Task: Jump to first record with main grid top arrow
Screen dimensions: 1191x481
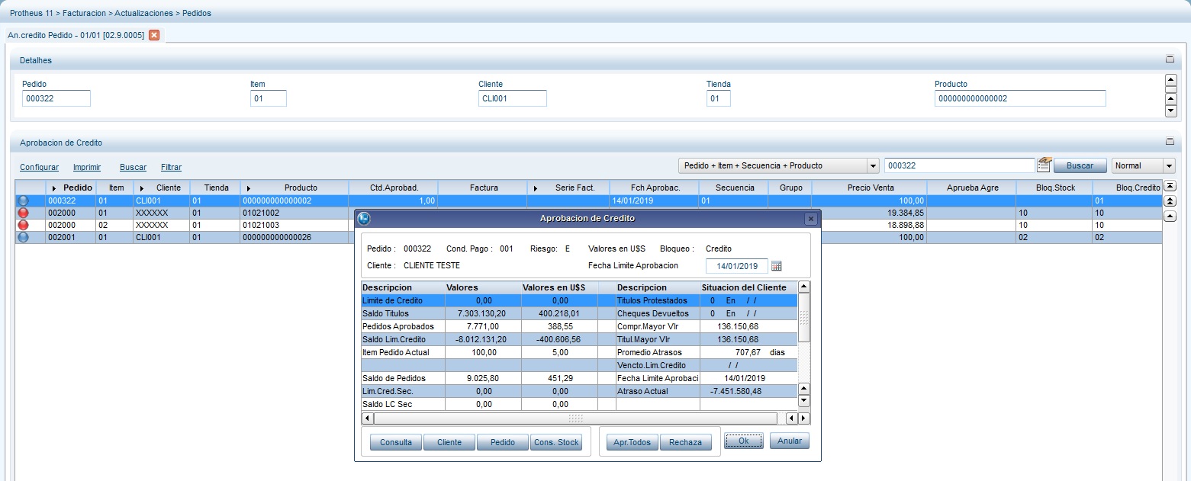Action: coord(1171,186)
